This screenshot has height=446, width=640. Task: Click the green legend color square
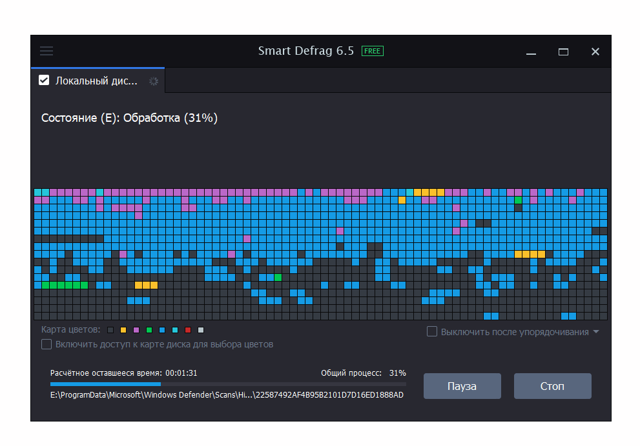149,330
